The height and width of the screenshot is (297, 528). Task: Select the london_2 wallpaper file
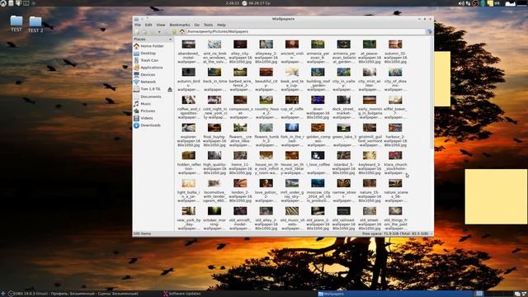pos(240,191)
